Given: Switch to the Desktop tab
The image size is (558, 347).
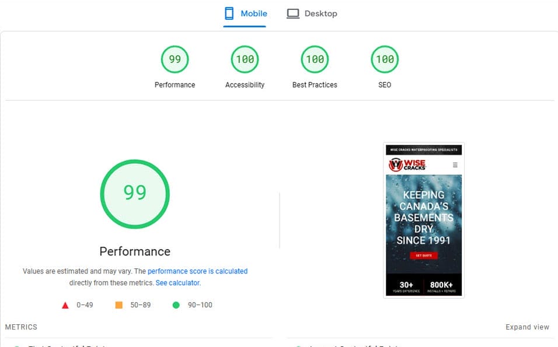Looking at the screenshot, I should coord(312,13).
